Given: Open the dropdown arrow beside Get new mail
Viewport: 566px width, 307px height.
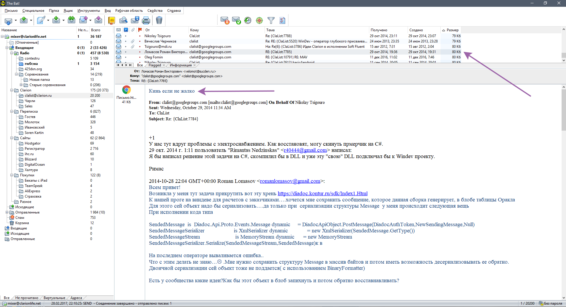Looking at the screenshot, I should (16, 21).
